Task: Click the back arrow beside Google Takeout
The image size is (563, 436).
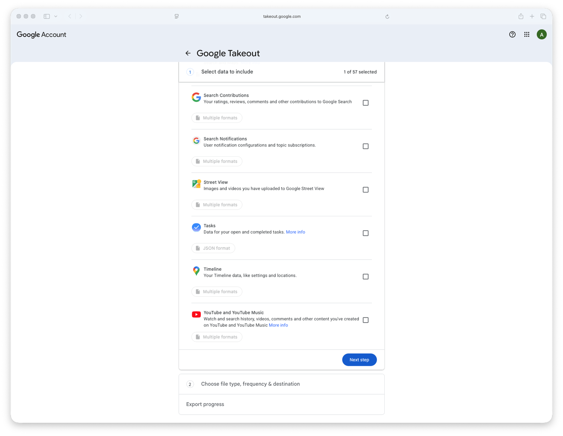Action: pos(188,53)
